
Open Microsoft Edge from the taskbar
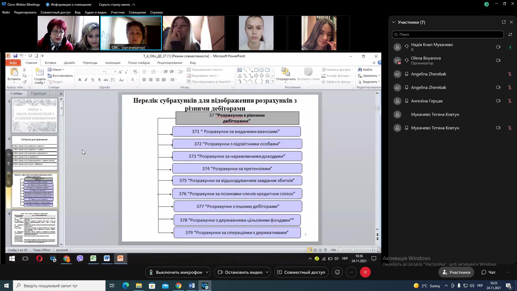(x=125, y=286)
